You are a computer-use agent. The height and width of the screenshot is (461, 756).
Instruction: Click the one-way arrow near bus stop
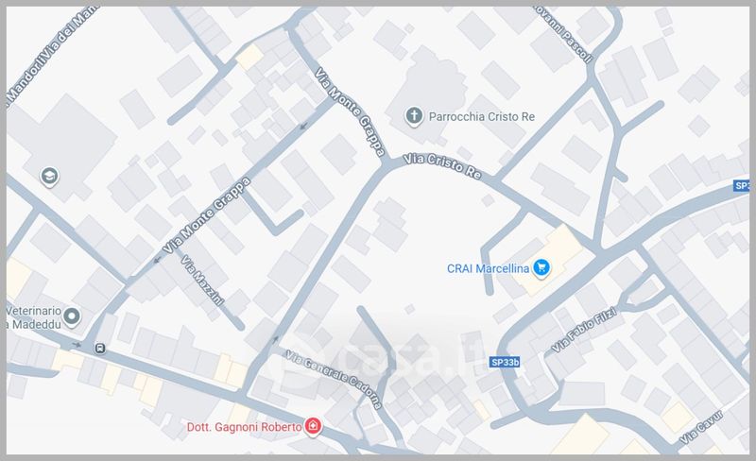(77, 344)
